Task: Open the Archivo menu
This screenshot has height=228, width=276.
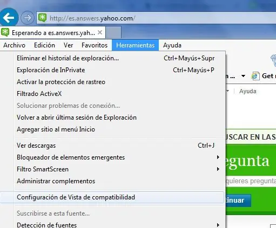Action: click(x=14, y=45)
